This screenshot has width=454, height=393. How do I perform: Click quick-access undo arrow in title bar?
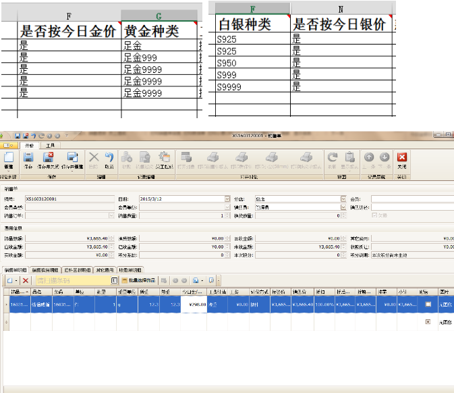coord(34,136)
